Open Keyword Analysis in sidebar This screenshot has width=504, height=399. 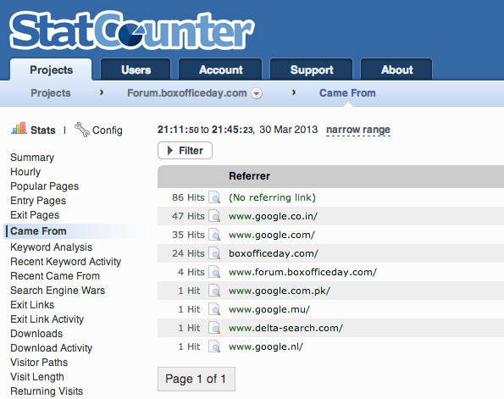[51, 247]
